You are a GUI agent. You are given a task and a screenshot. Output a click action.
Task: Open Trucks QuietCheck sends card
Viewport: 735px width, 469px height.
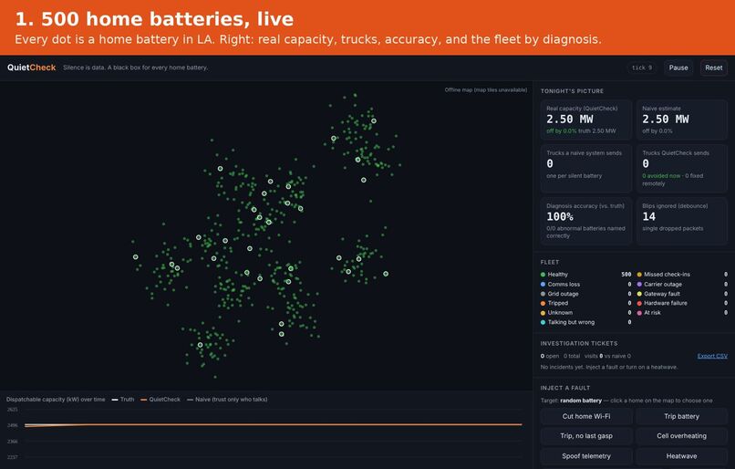point(681,169)
